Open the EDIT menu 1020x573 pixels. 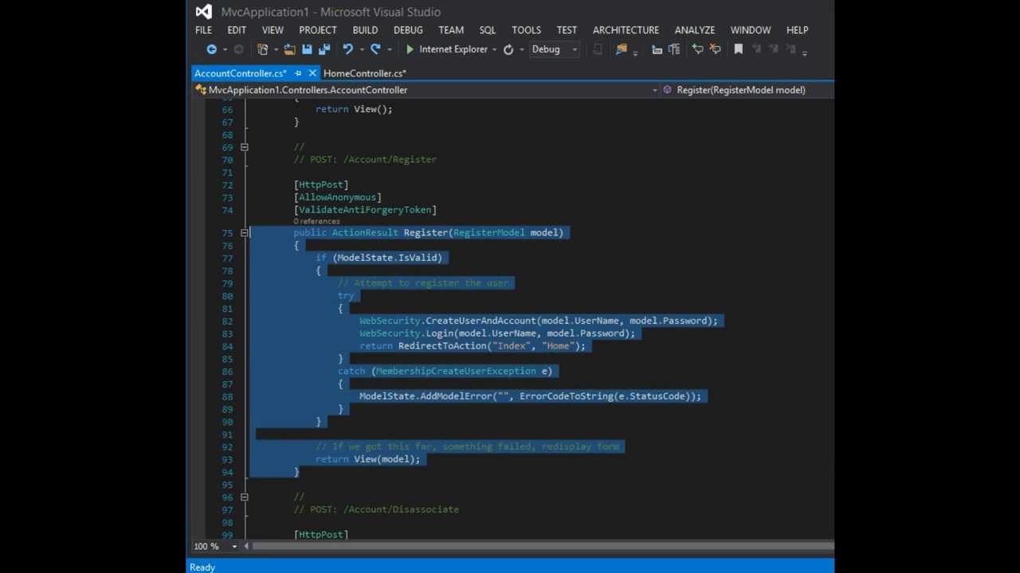click(237, 30)
